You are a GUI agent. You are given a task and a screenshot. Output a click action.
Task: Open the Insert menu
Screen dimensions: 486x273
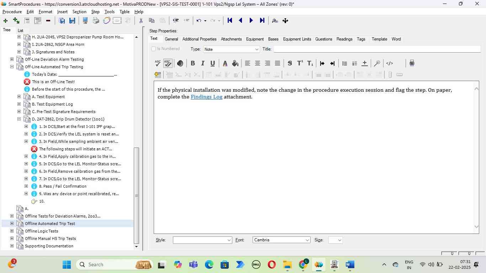pos(62,12)
